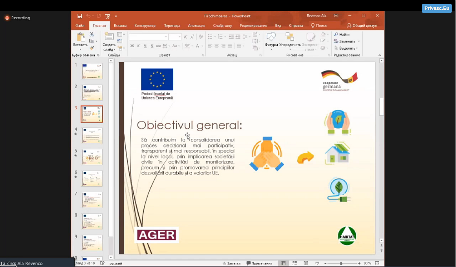This screenshot has width=456, height=267.
Task: Start slideshow from status bar icon
Action: coord(317,263)
